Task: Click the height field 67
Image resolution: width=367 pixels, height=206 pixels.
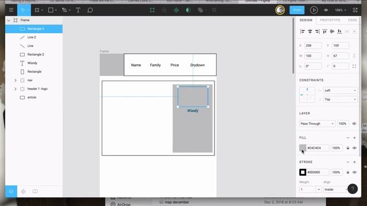Action: click(341, 56)
